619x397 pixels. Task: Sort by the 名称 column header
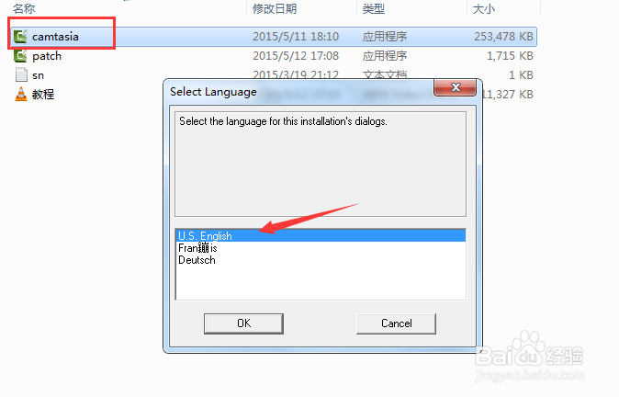point(24,8)
